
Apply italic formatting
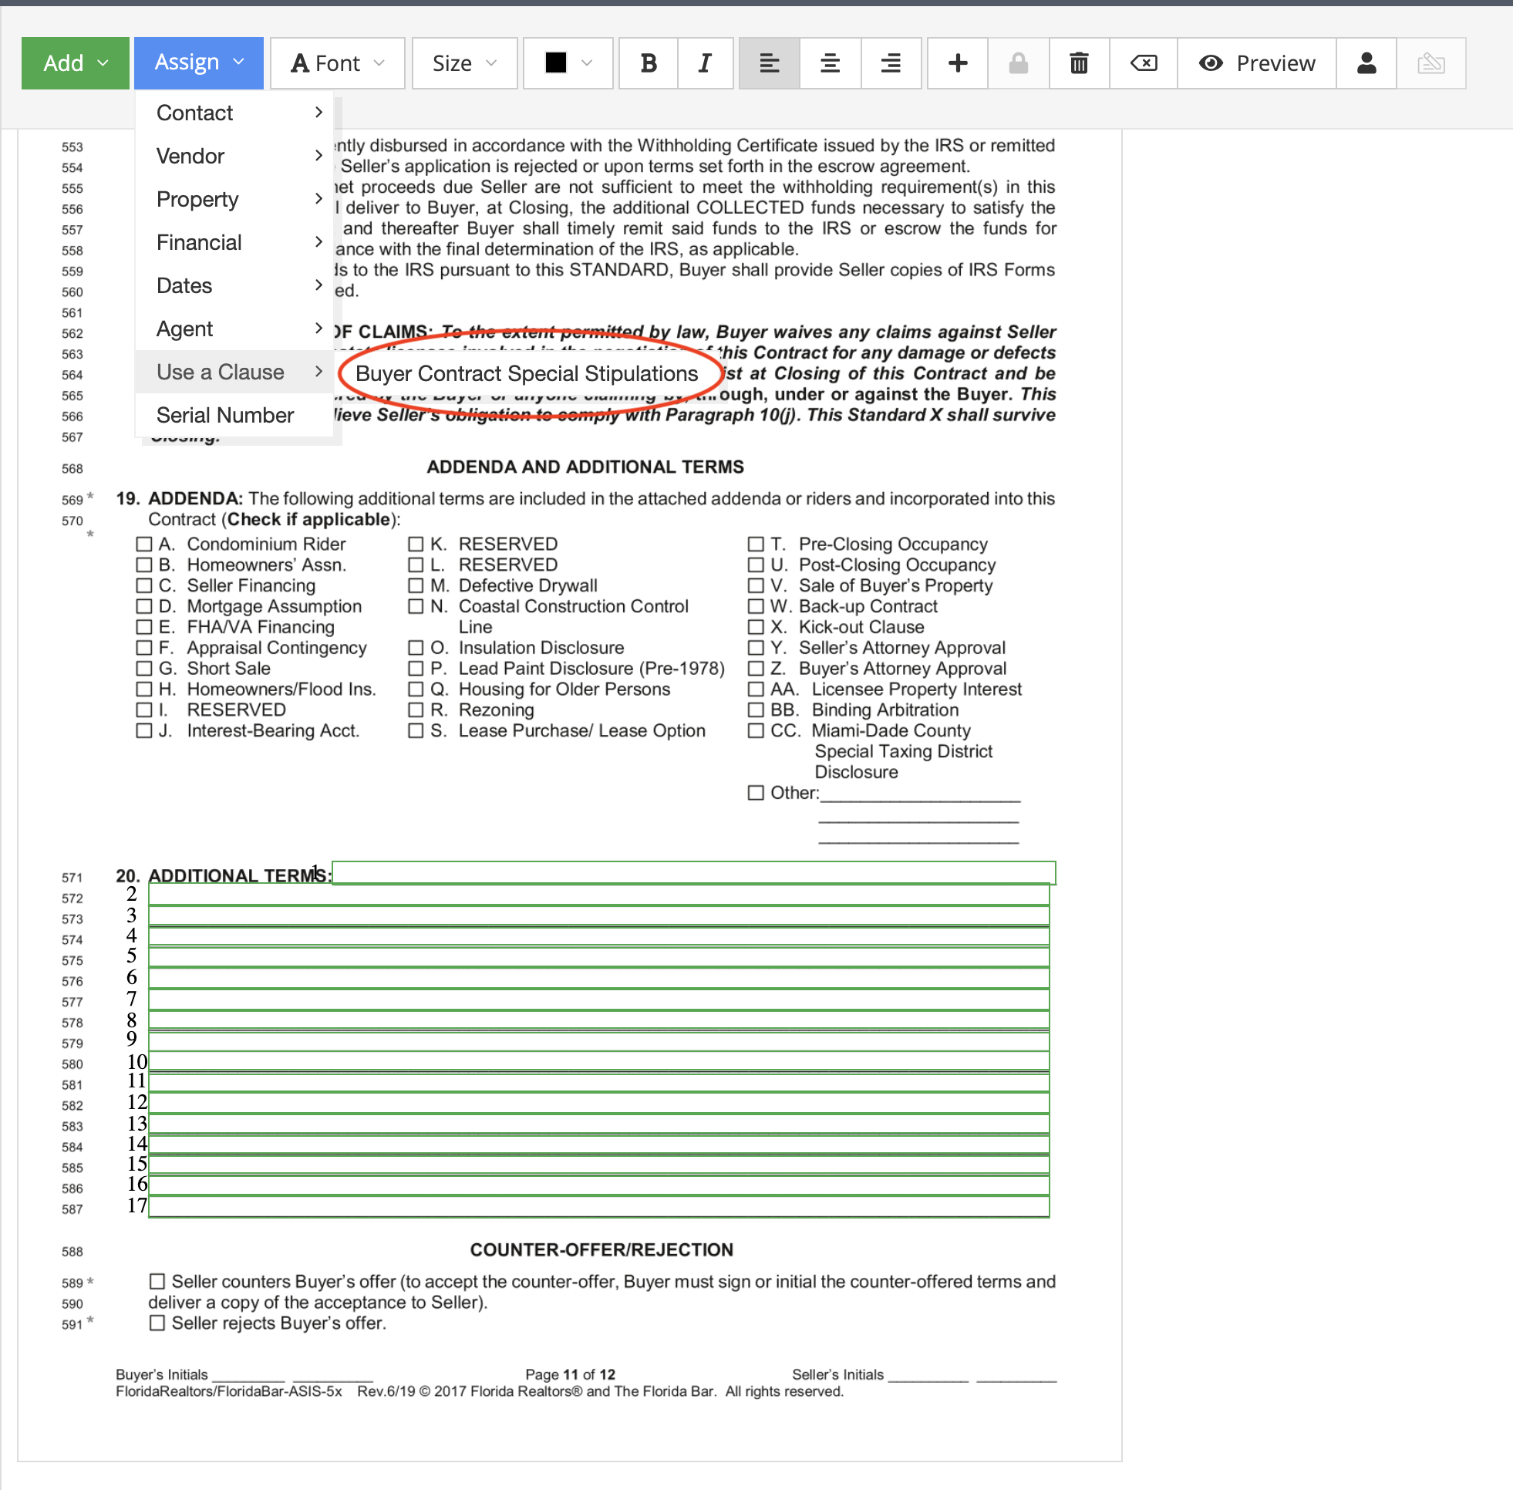(x=704, y=62)
